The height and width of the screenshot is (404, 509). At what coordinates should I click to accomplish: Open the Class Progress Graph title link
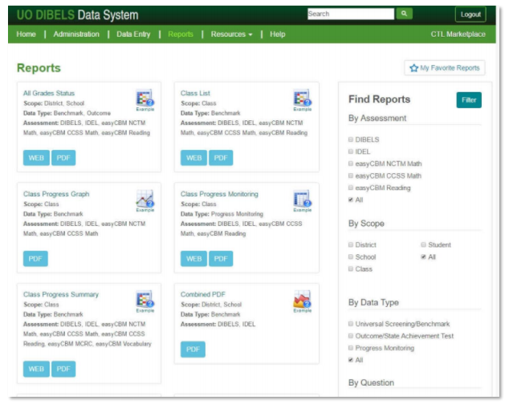(56, 194)
